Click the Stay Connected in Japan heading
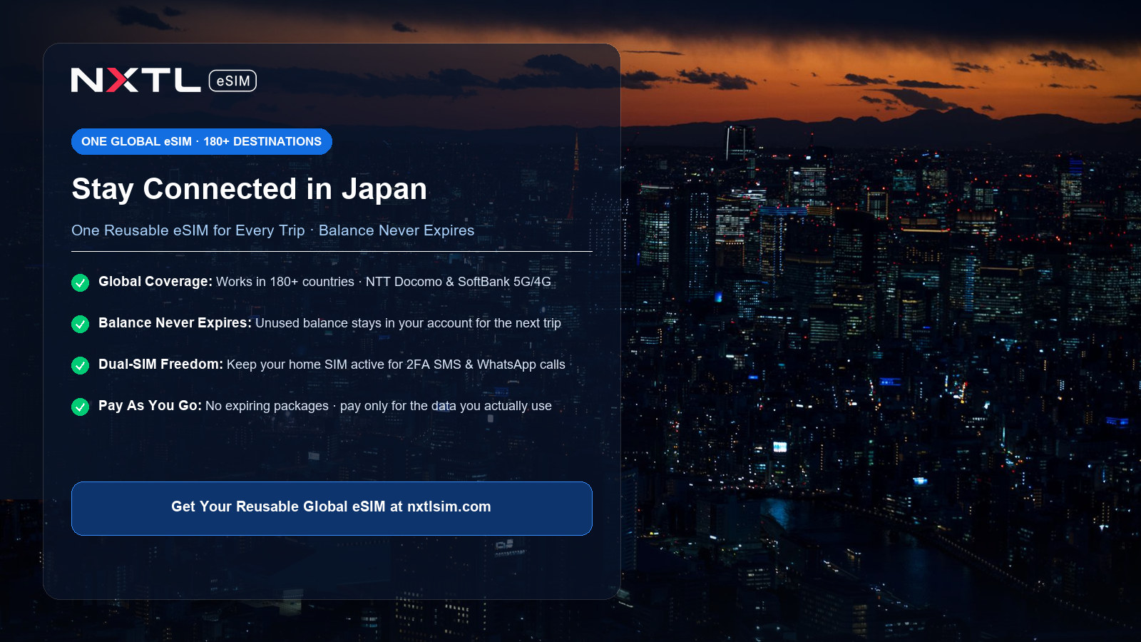The width and height of the screenshot is (1141, 642). 250,189
